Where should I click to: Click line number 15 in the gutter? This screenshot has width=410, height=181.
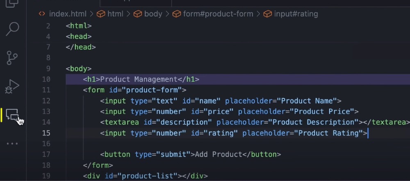pyautogui.click(x=46, y=133)
